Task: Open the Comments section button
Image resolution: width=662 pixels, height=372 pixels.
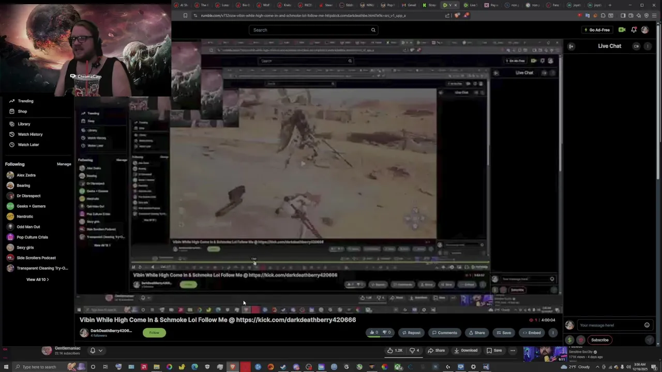Action: point(445,333)
